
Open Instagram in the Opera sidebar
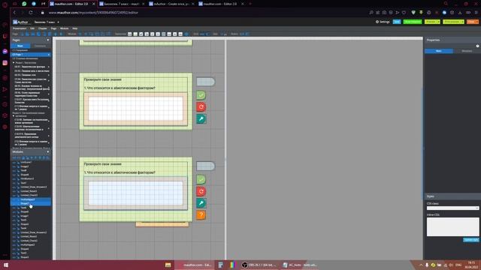click(5, 63)
